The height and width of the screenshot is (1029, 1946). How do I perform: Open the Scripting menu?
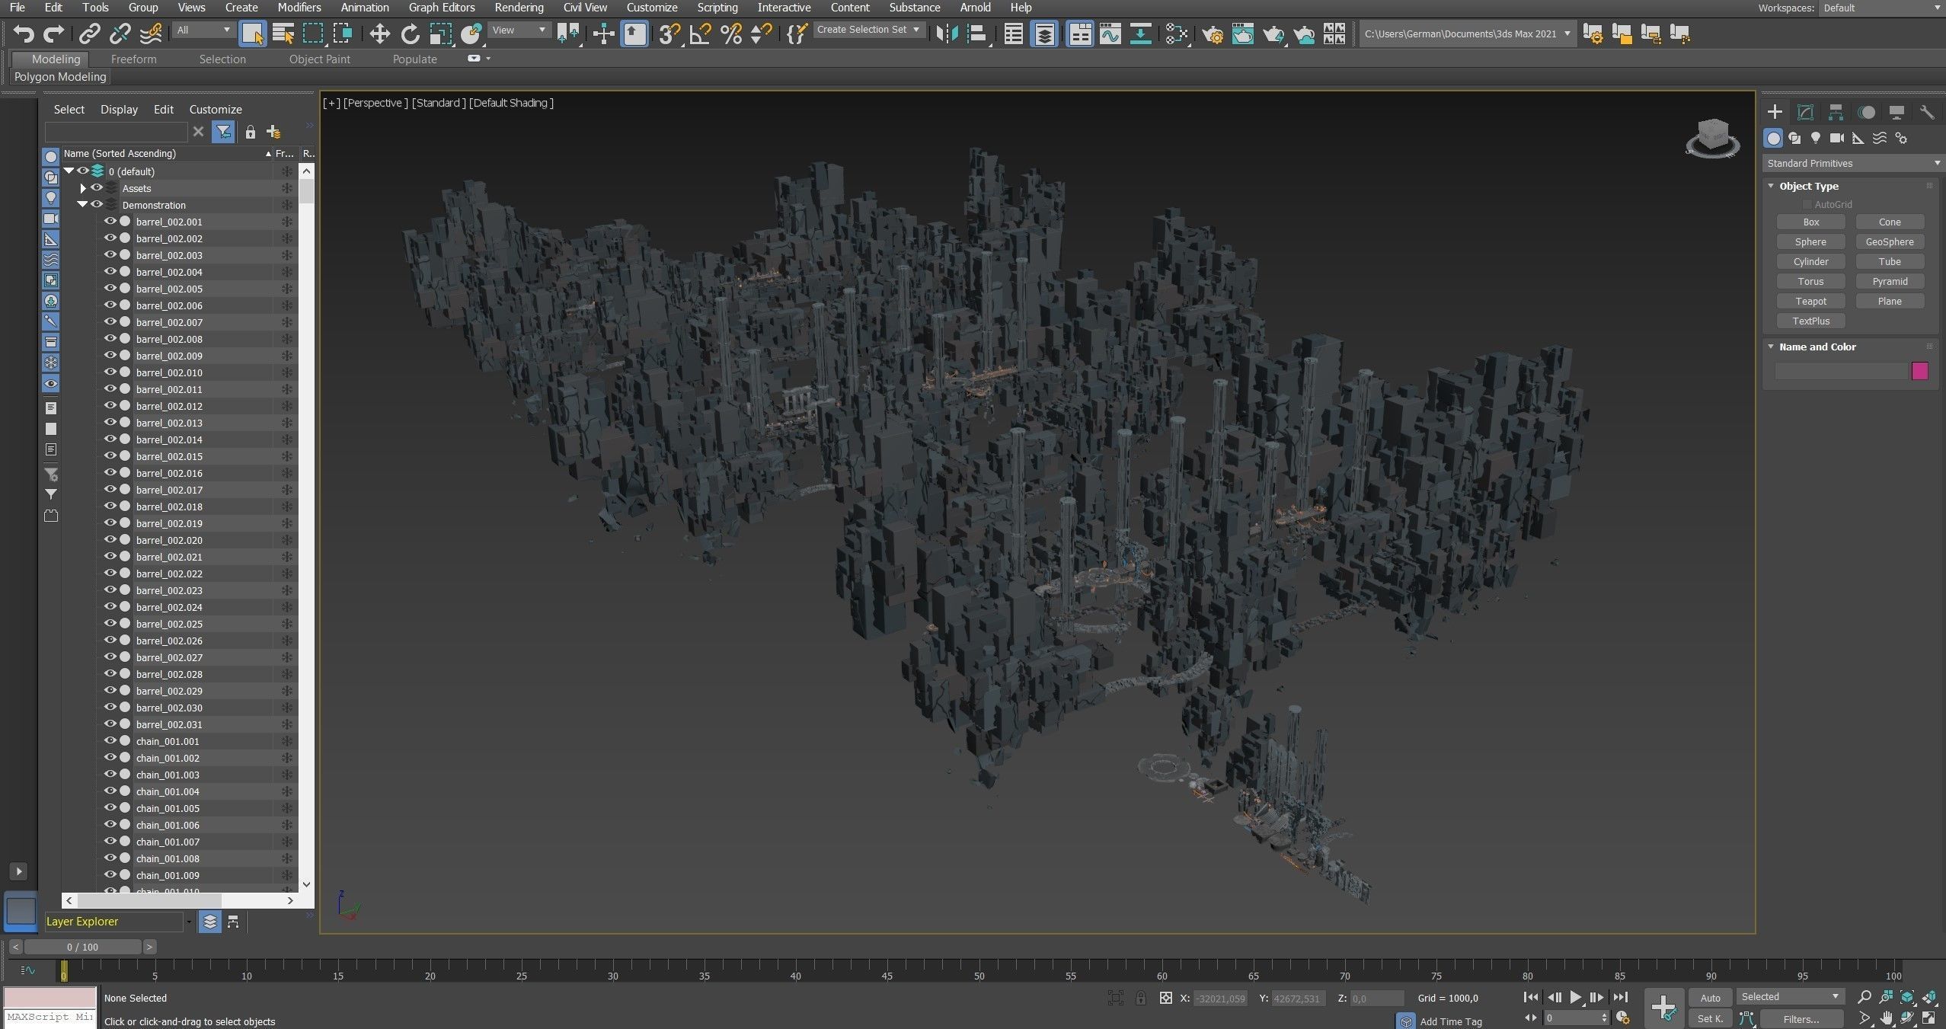pyautogui.click(x=717, y=8)
